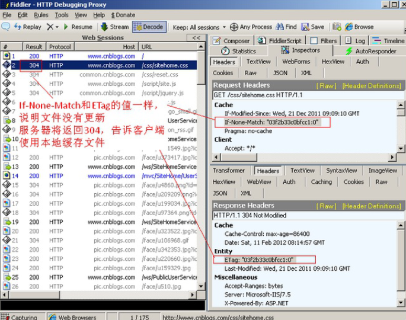Viewport: 406px width, 320px height.
Task: Switch to the AutoResponder tab
Action: pyautogui.click(x=370, y=52)
